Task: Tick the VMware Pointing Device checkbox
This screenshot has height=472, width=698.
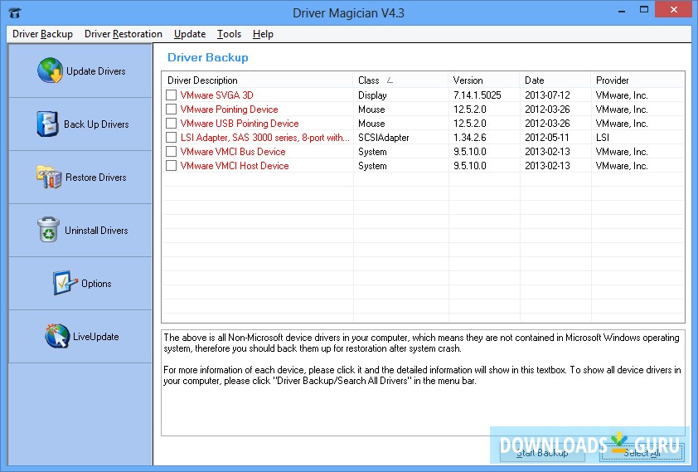Action: click(x=172, y=109)
